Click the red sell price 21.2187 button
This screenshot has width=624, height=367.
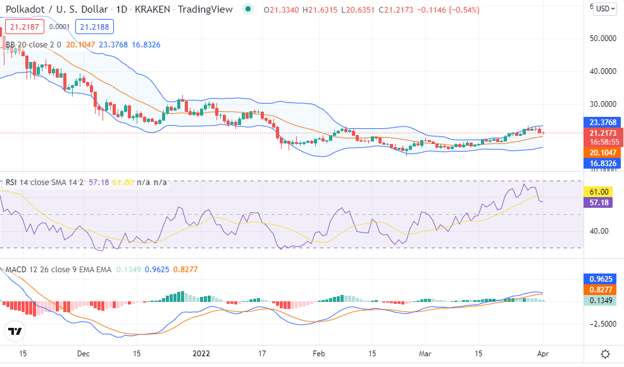click(24, 27)
